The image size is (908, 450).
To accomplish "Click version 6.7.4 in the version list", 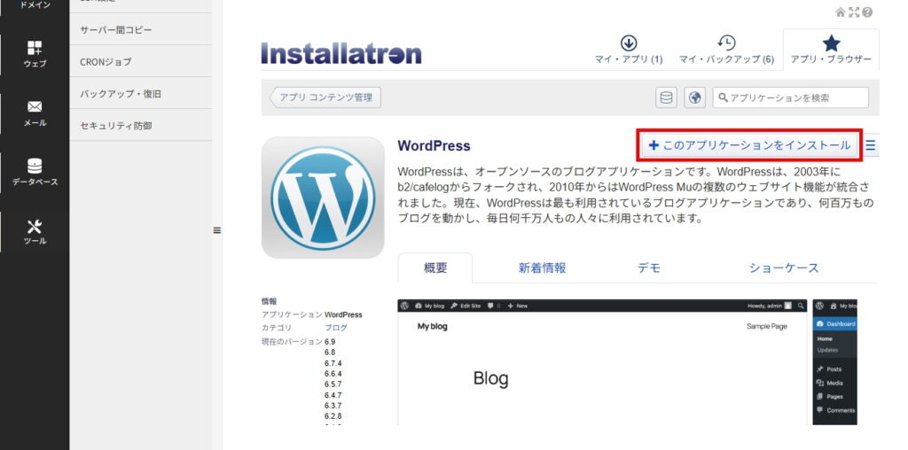I will pyautogui.click(x=333, y=363).
